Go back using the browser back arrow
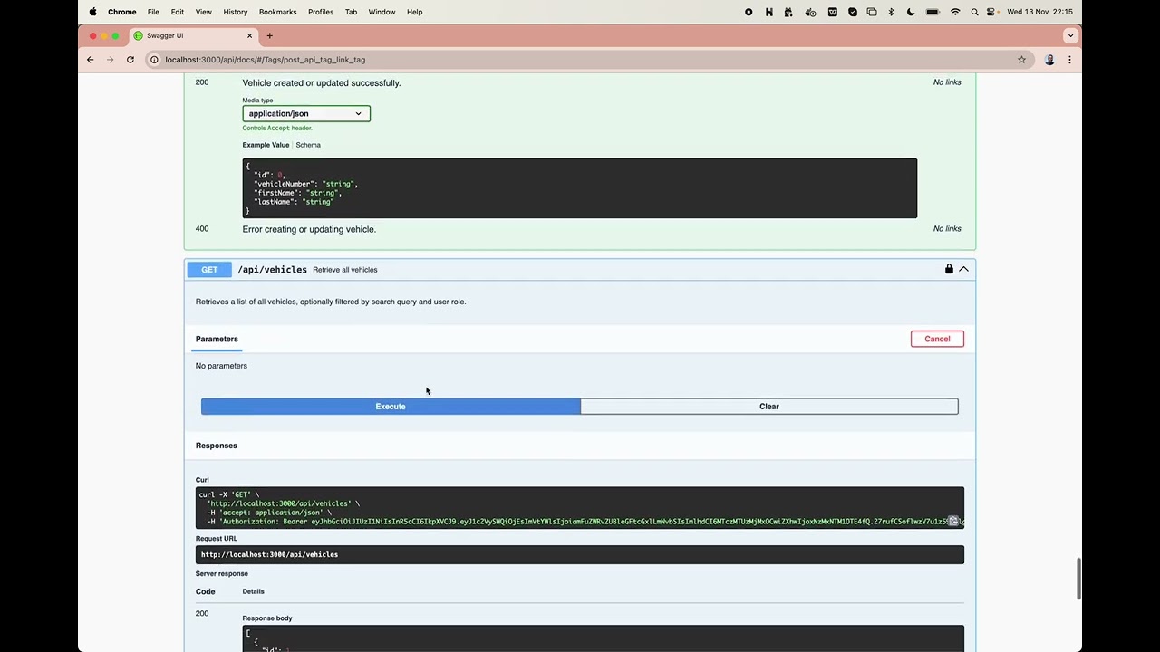1160x652 pixels. click(x=90, y=60)
